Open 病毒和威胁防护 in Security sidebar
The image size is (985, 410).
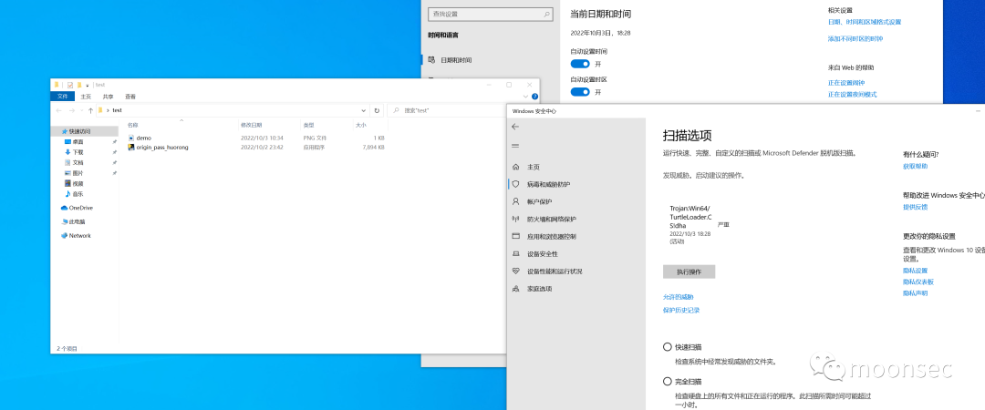pyautogui.click(x=548, y=185)
